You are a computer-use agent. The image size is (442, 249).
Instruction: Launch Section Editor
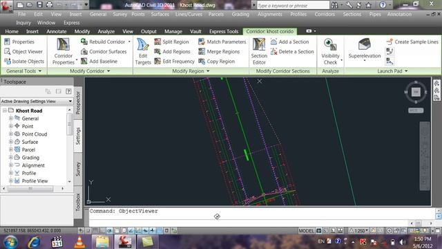tap(259, 51)
